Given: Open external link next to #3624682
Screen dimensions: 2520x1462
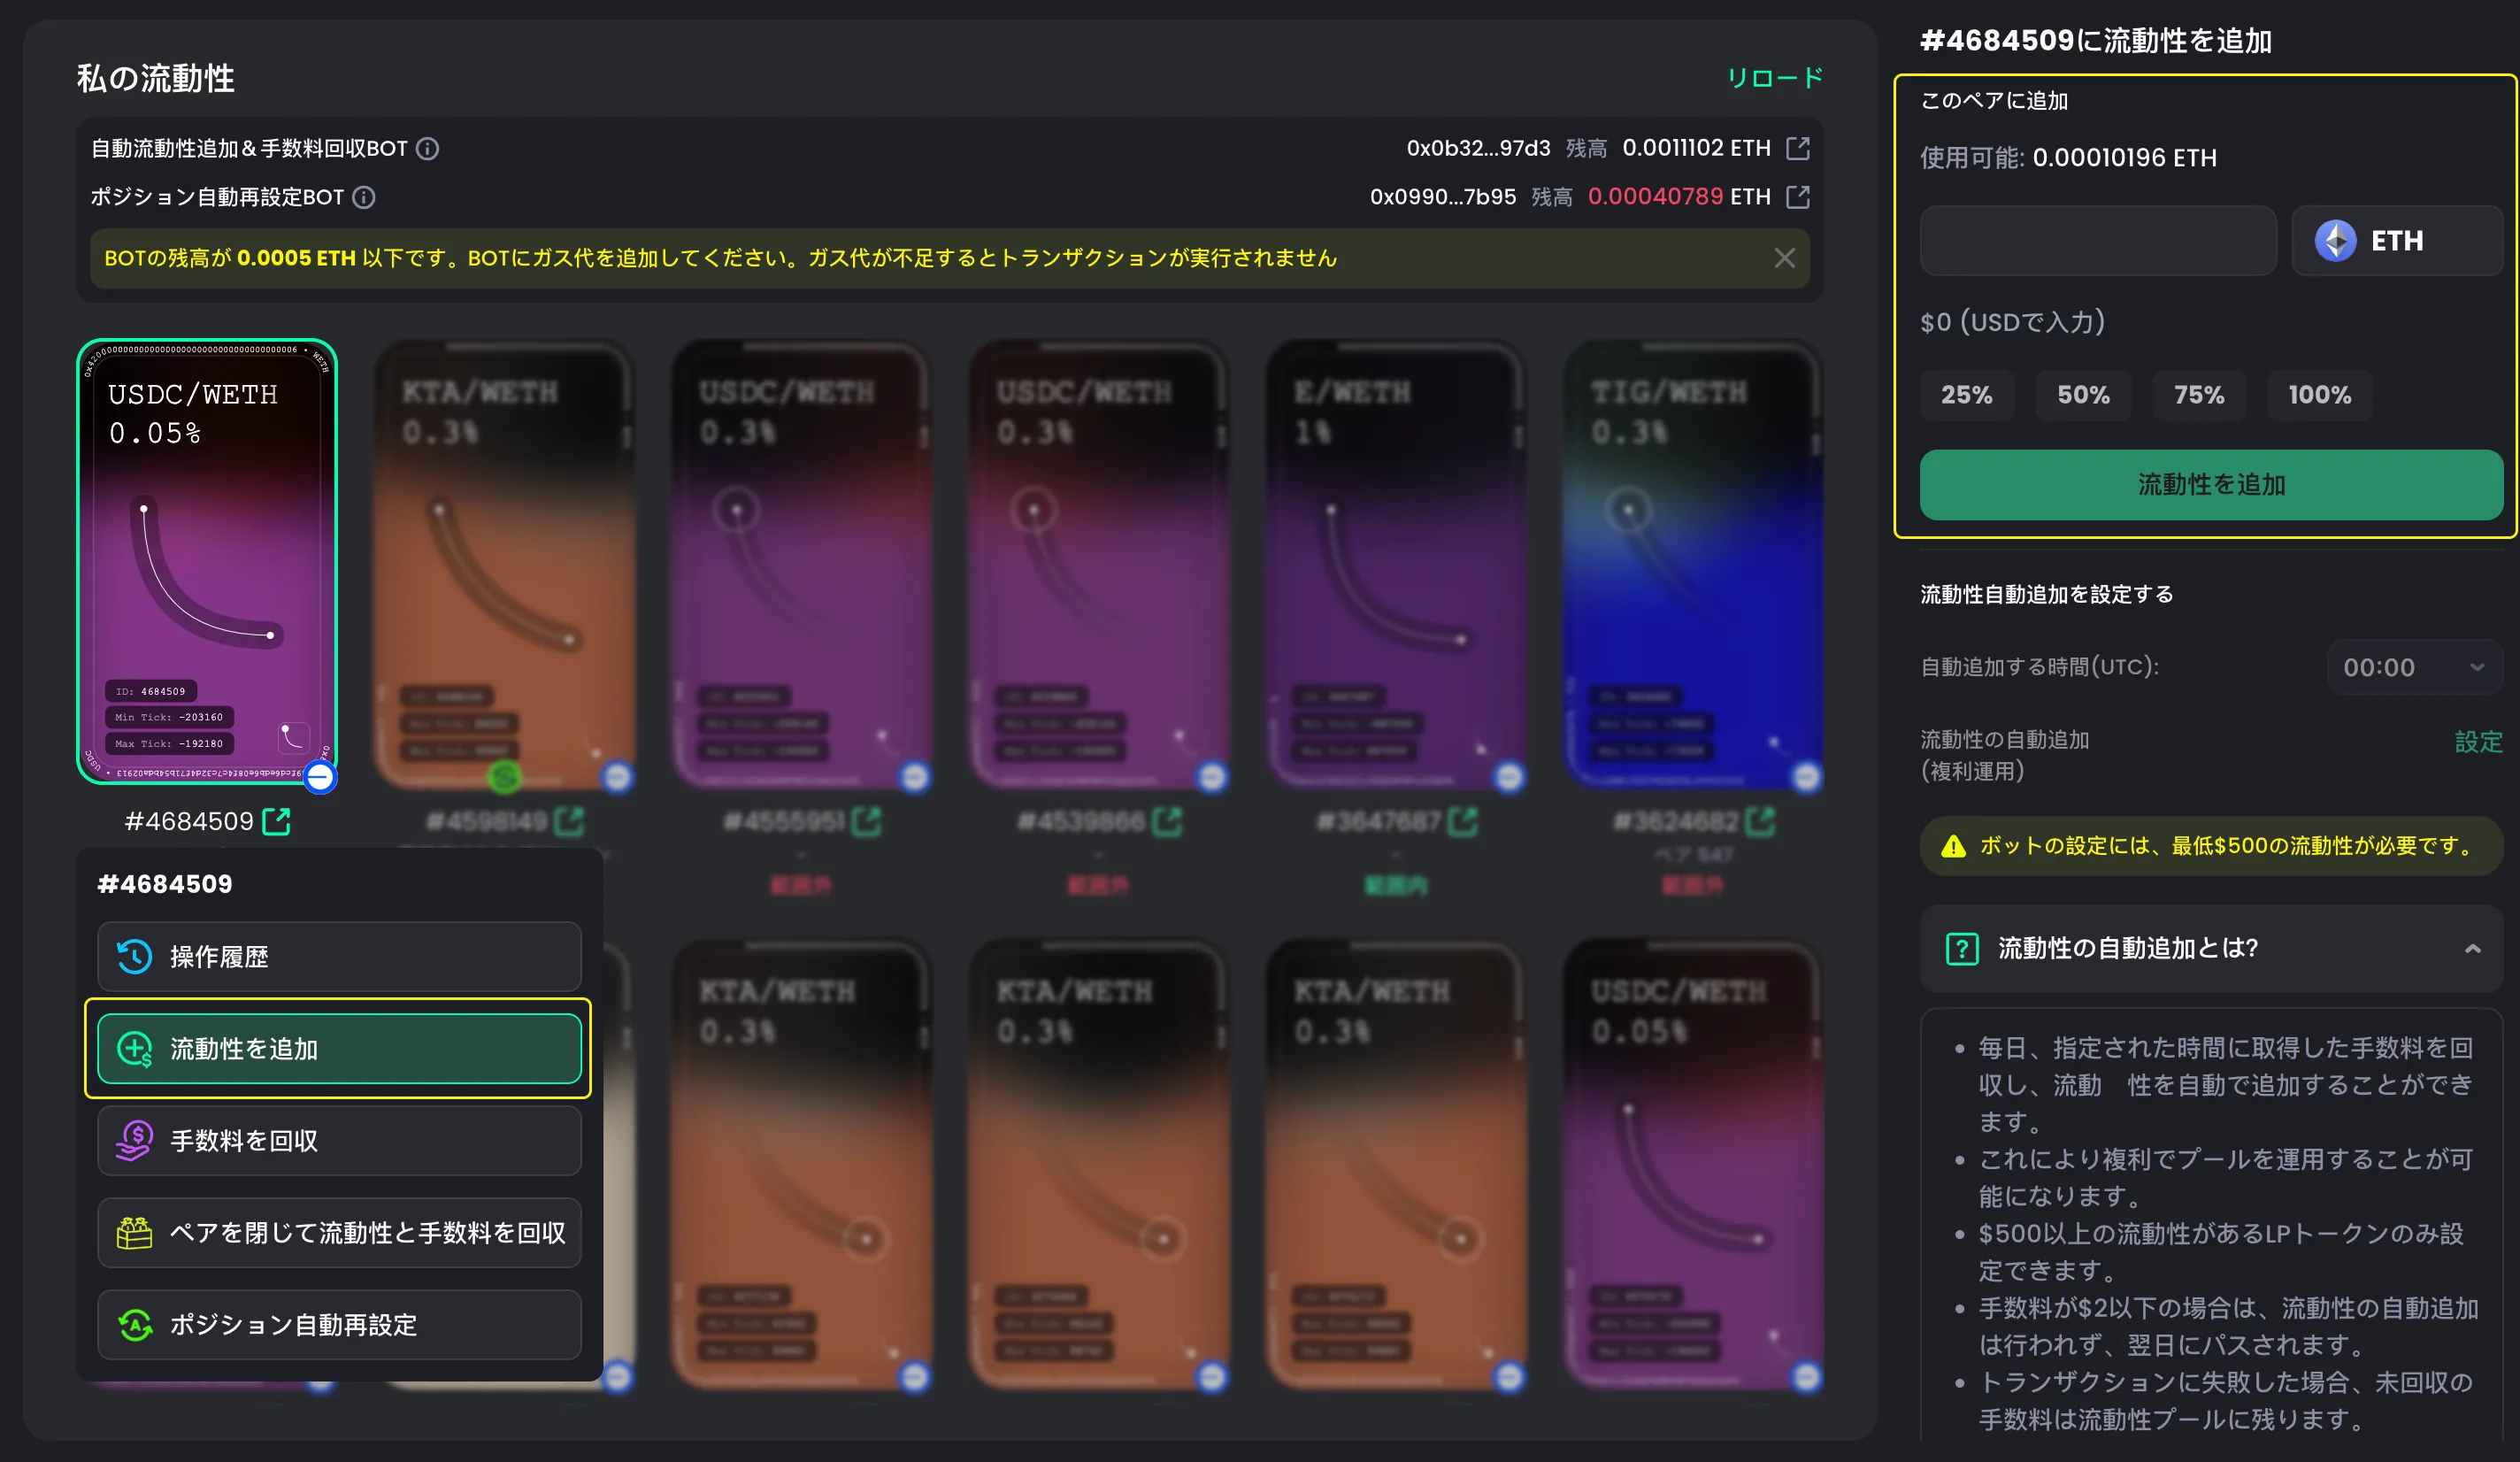Looking at the screenshot, I should (1760, 821).
